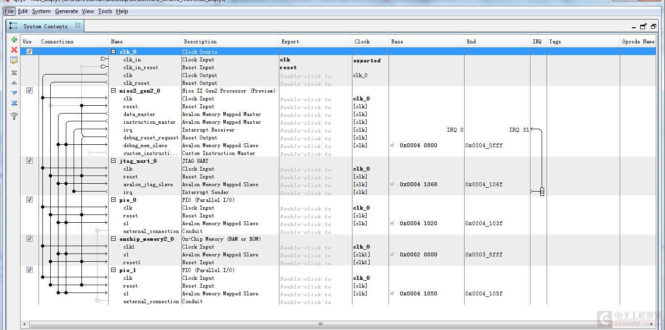Click Export cell of pio_1 external_connection
The height and width of the screenshot is (330, 665).
pos(315,302)
